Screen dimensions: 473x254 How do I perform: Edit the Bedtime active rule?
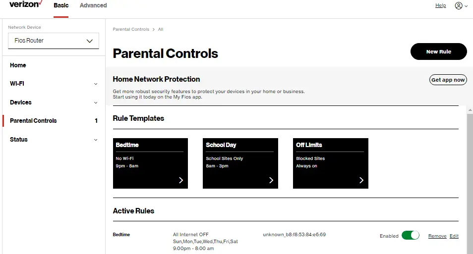[x=454, y=236]
